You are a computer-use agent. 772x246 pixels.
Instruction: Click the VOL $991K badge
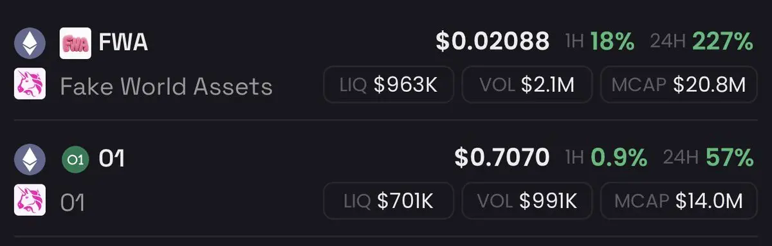(526, 200)
